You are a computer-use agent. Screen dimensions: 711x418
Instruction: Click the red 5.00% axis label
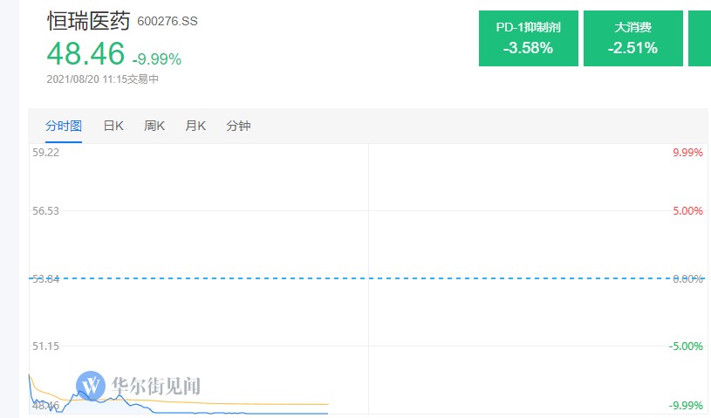point(687,211)
